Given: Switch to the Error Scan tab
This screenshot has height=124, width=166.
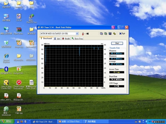Looking at the screenshot, I should click(x=77, y=38).
